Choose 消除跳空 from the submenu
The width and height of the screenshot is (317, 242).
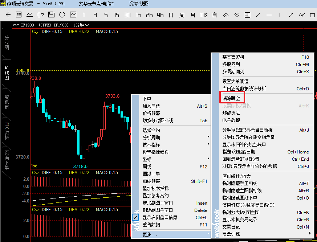(x=231, y=98)
